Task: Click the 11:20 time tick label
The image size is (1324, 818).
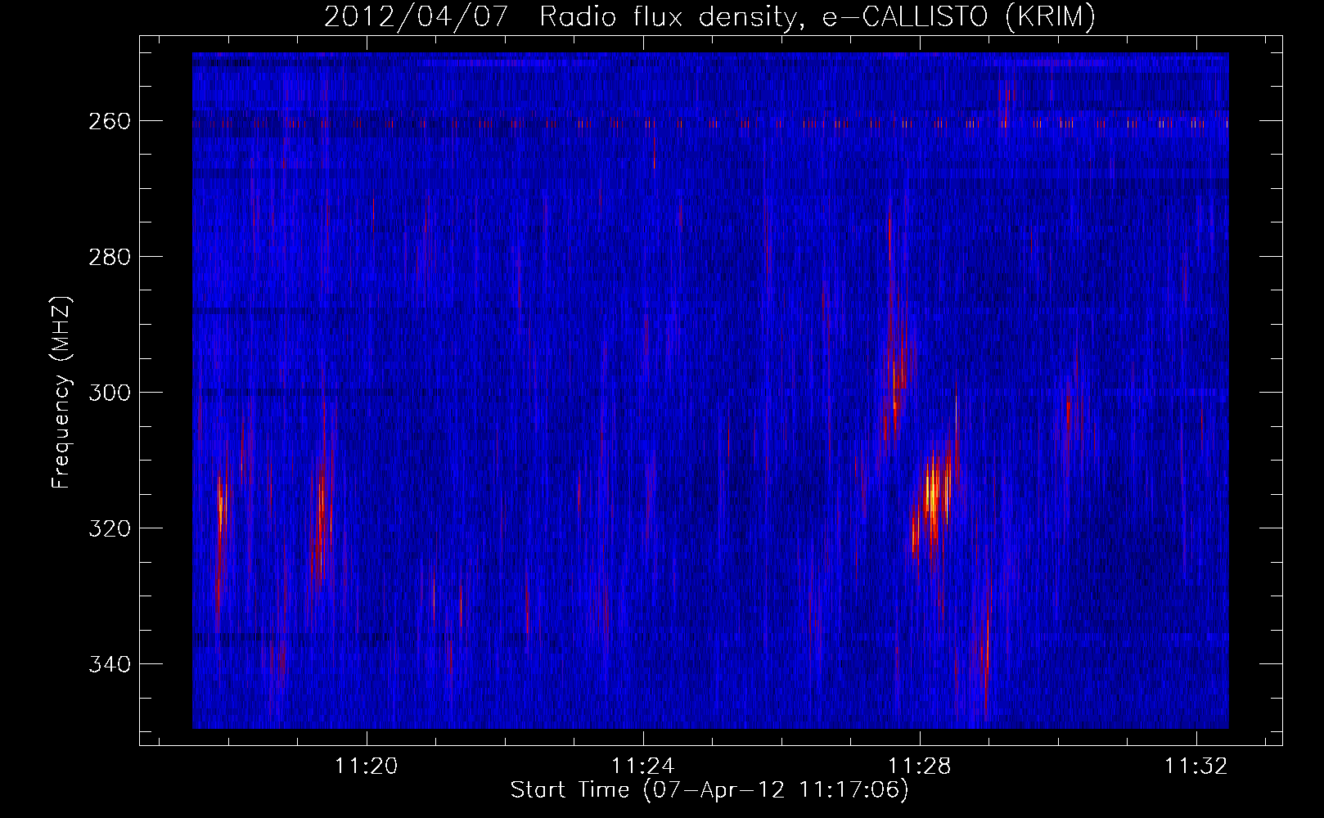Action: pos(367,766)
